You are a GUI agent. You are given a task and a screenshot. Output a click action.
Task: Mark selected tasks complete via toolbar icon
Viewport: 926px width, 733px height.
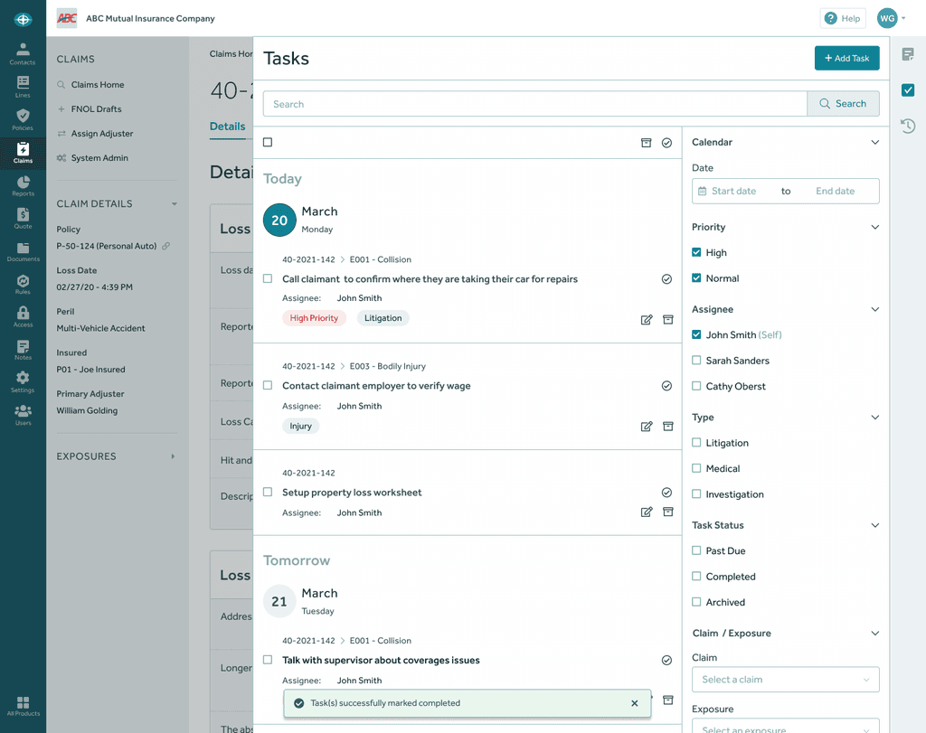coord(666,143)
